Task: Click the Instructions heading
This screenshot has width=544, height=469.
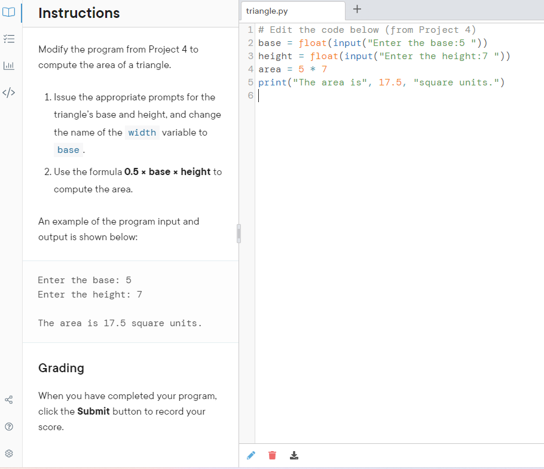Action: point(79,13)
